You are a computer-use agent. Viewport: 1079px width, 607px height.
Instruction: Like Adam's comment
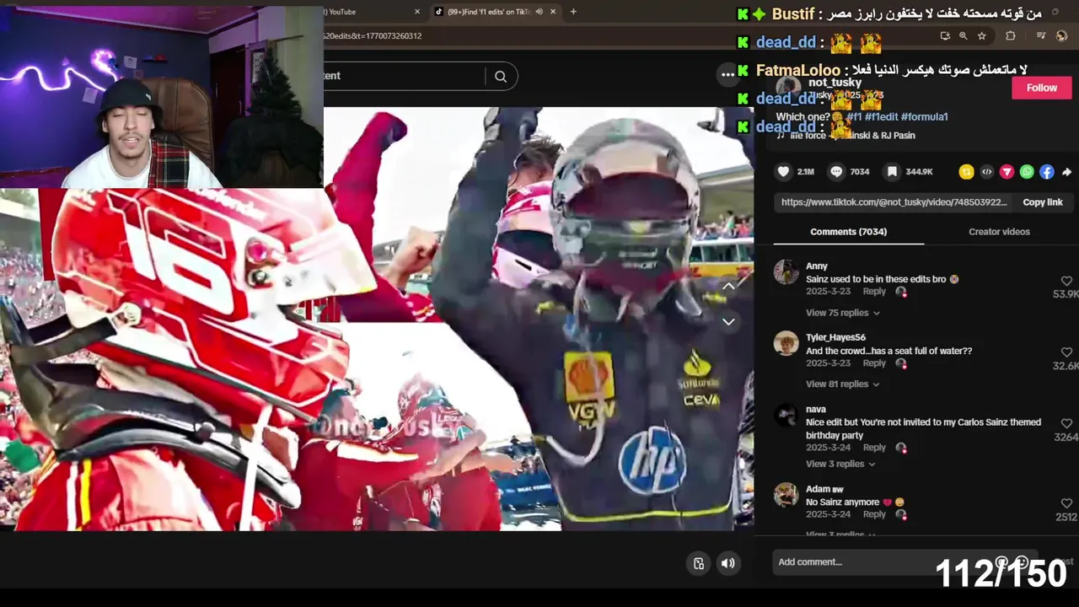(x=1066, y=503)
